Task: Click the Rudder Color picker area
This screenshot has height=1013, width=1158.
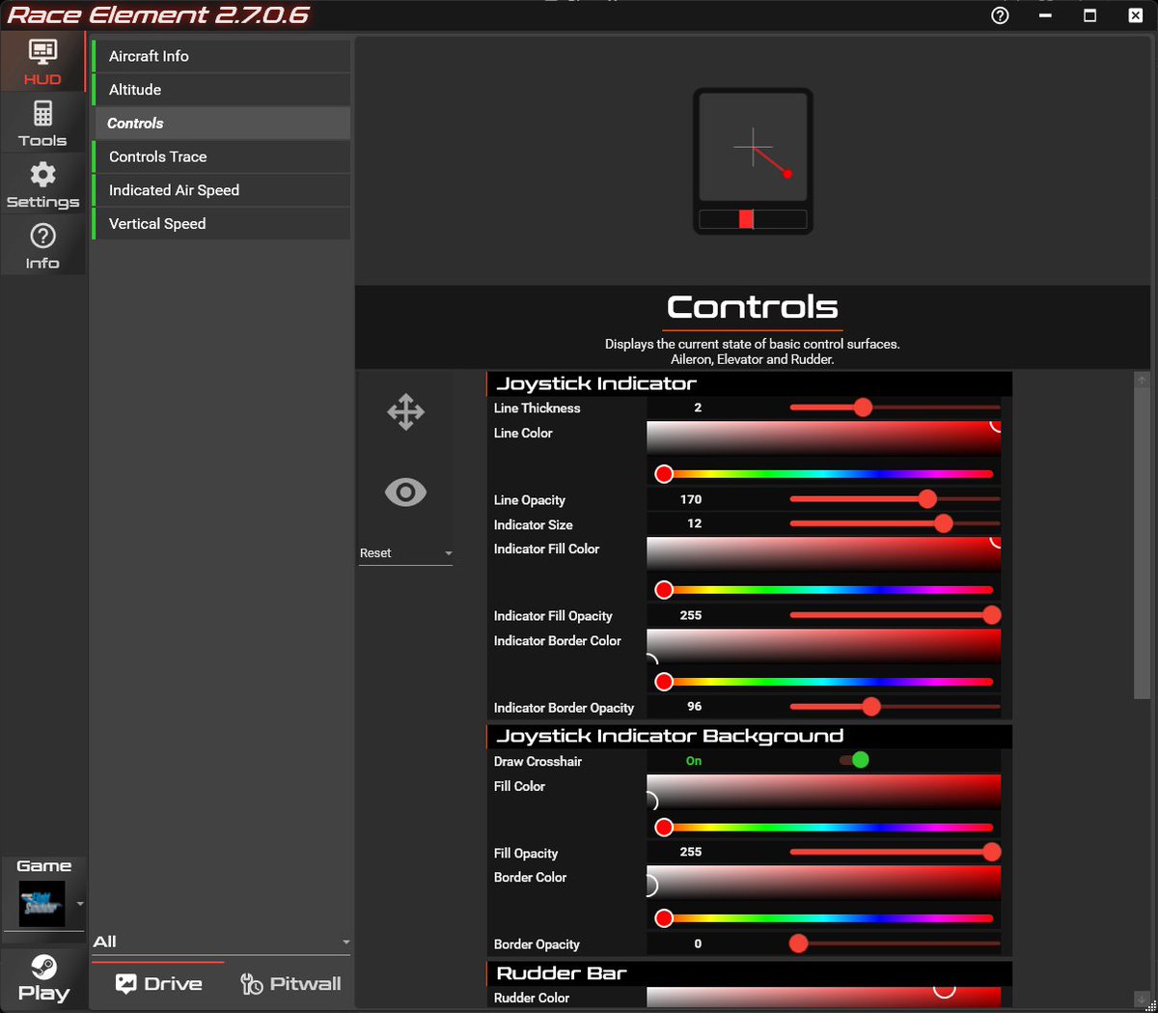Action: tap(823, 998)
